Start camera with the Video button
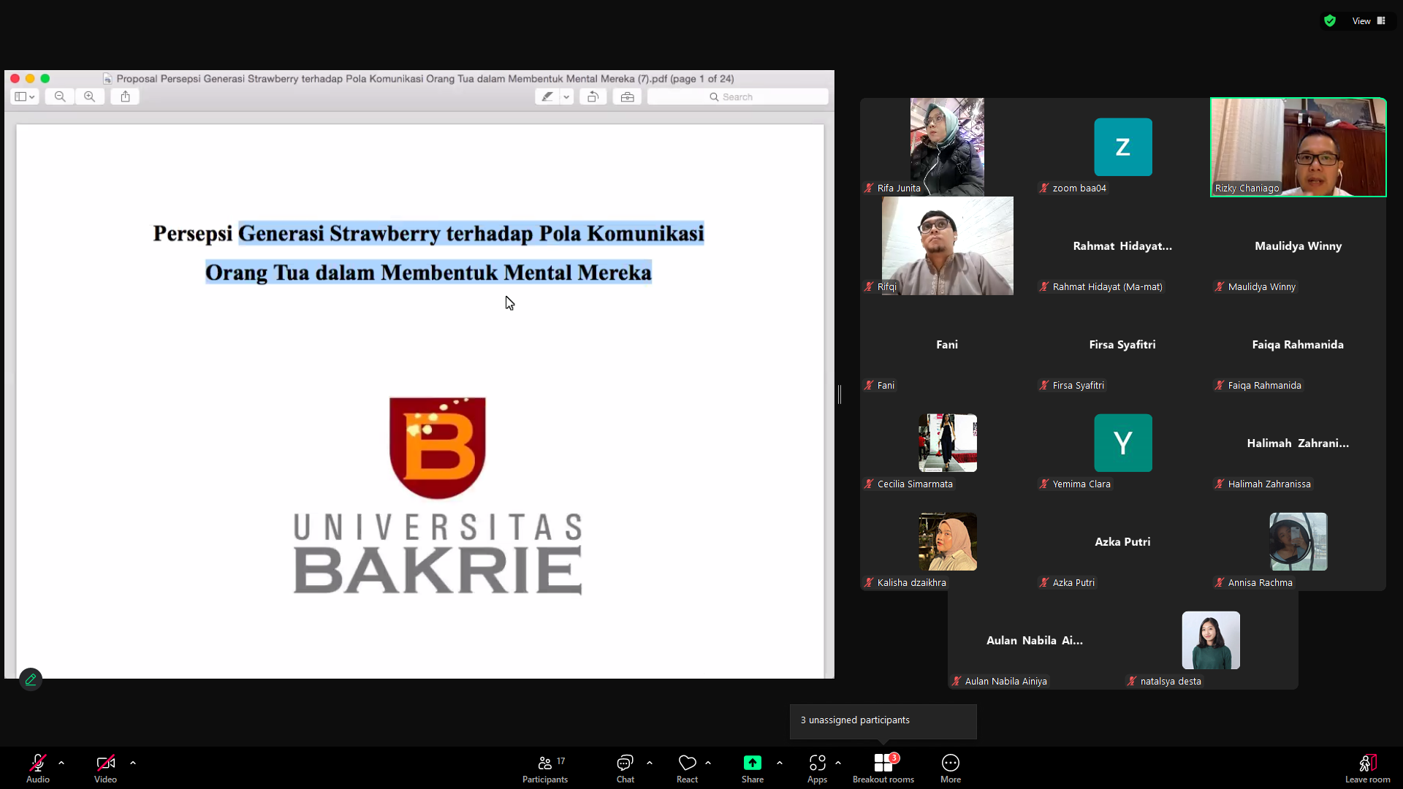Viewport: 1403px width, 789px height. pos(105,768)
